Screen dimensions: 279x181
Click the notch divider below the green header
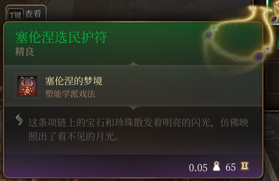tap(133, 63)
